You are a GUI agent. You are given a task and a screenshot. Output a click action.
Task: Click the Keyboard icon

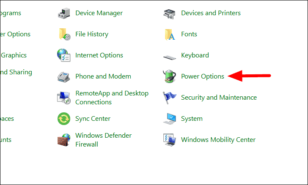coord(170,57)
